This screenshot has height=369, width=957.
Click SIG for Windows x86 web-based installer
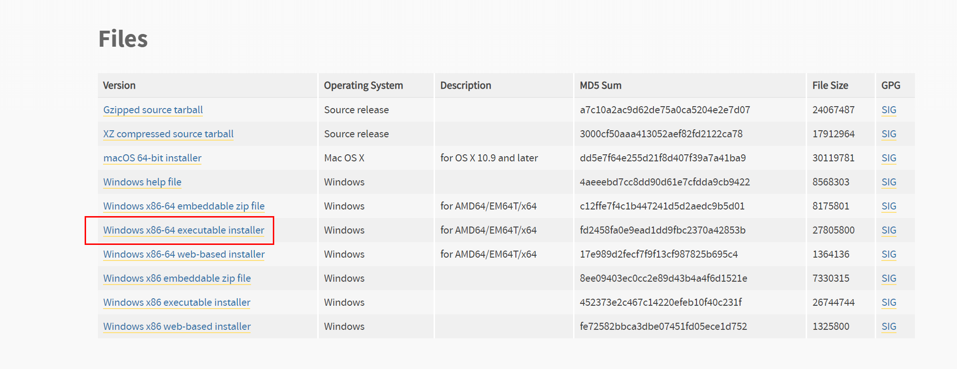[x=888, y=327]
